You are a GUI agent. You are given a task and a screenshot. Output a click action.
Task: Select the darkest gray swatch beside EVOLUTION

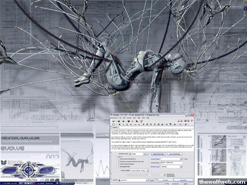tap(57, 180)
